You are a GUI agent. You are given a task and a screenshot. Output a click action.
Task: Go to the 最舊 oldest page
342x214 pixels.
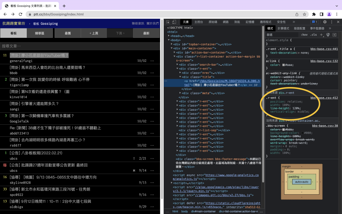pyautogui.click(x=68, y=33)
